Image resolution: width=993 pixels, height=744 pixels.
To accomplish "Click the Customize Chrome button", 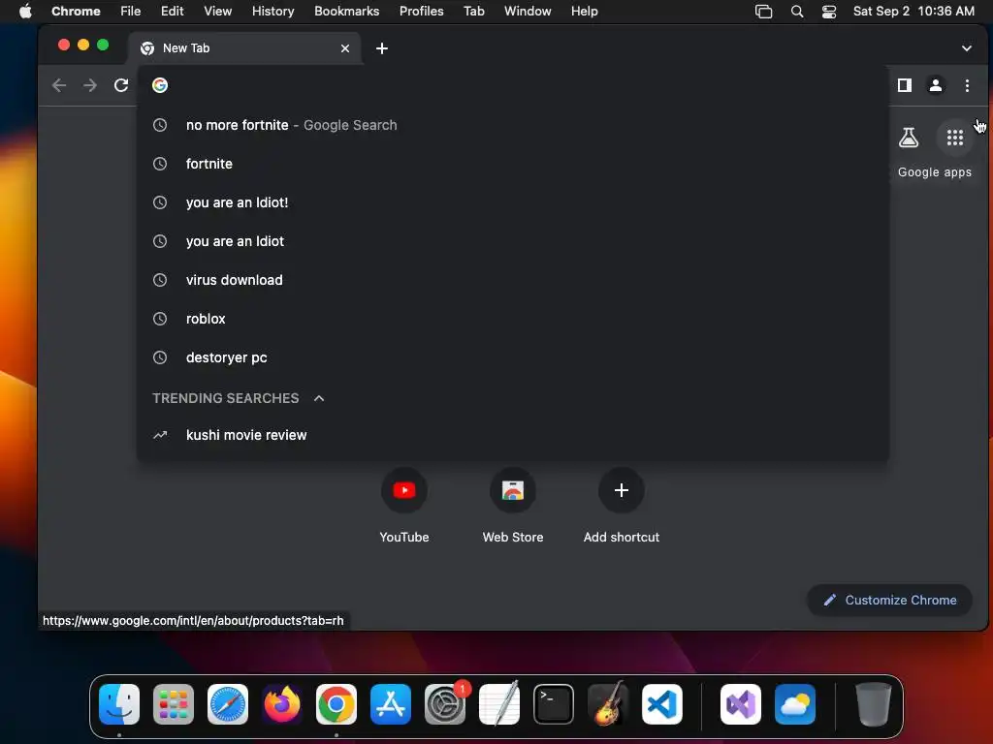I will tap(889, 600).
